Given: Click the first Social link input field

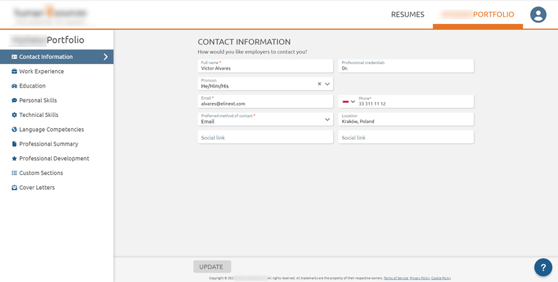Looking at the screenshot, I should pyautogui.click(x=265, y=137).
